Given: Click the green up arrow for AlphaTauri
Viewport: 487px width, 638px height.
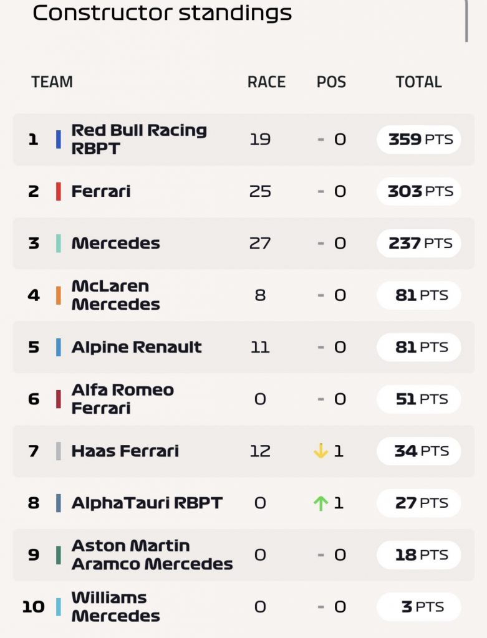Looking at the screenshot, I should tap(321, 503).
